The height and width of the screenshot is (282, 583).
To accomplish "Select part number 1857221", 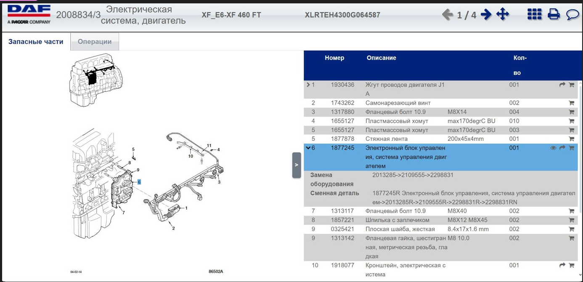I will tap(342, 220).
